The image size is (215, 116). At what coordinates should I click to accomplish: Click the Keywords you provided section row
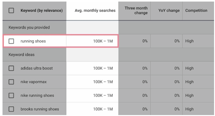click(108, 27)
